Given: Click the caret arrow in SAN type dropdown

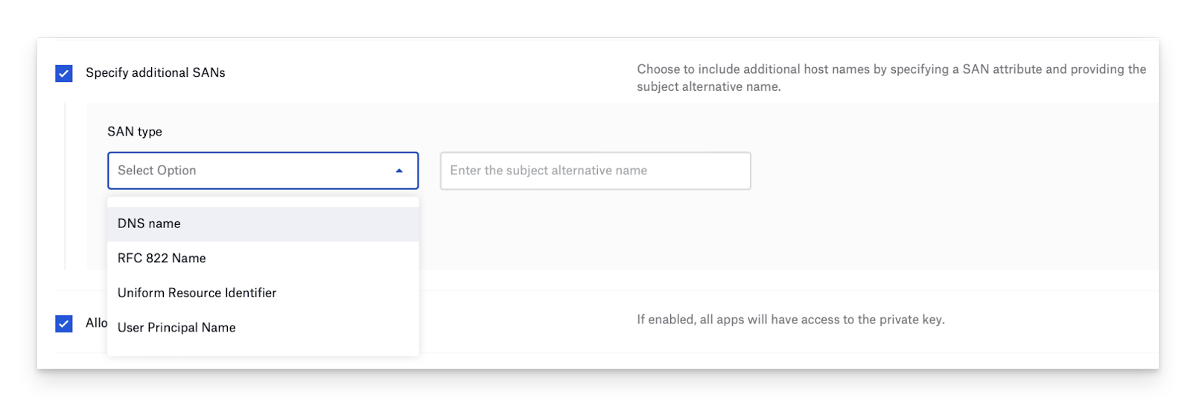Looking at the screenshot, I should (x=399, y=171).
